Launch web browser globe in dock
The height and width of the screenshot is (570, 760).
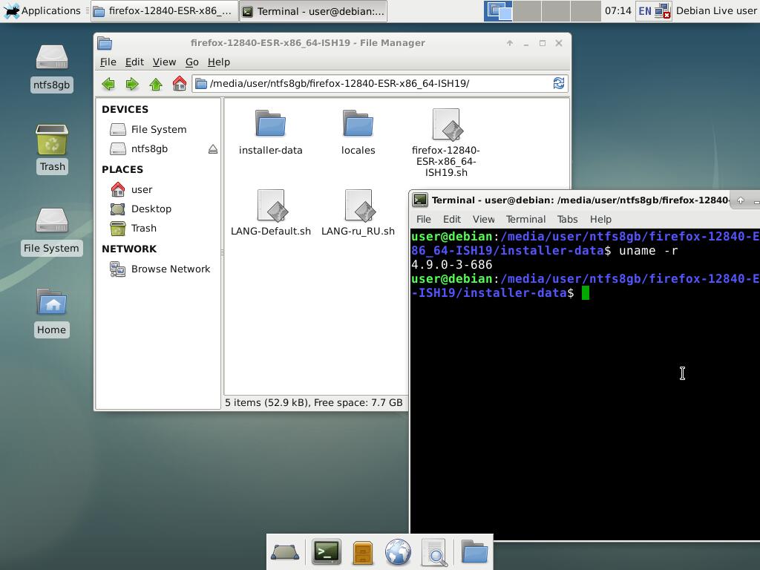tap(398, 552)
